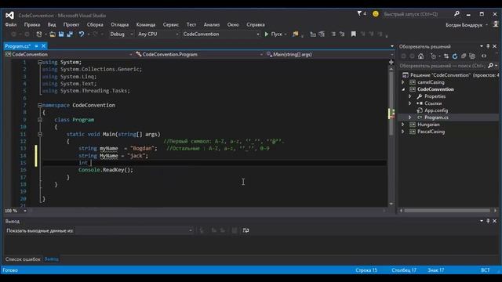Close the Program.cs tab
Screen dimensions: 502x282
pyautogui.click(x=44, y=46)
